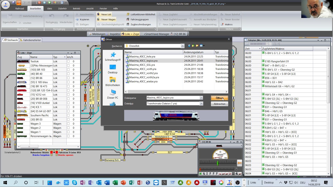Click Brücke freigeben link on layout
333x187 pixels.
41,155
